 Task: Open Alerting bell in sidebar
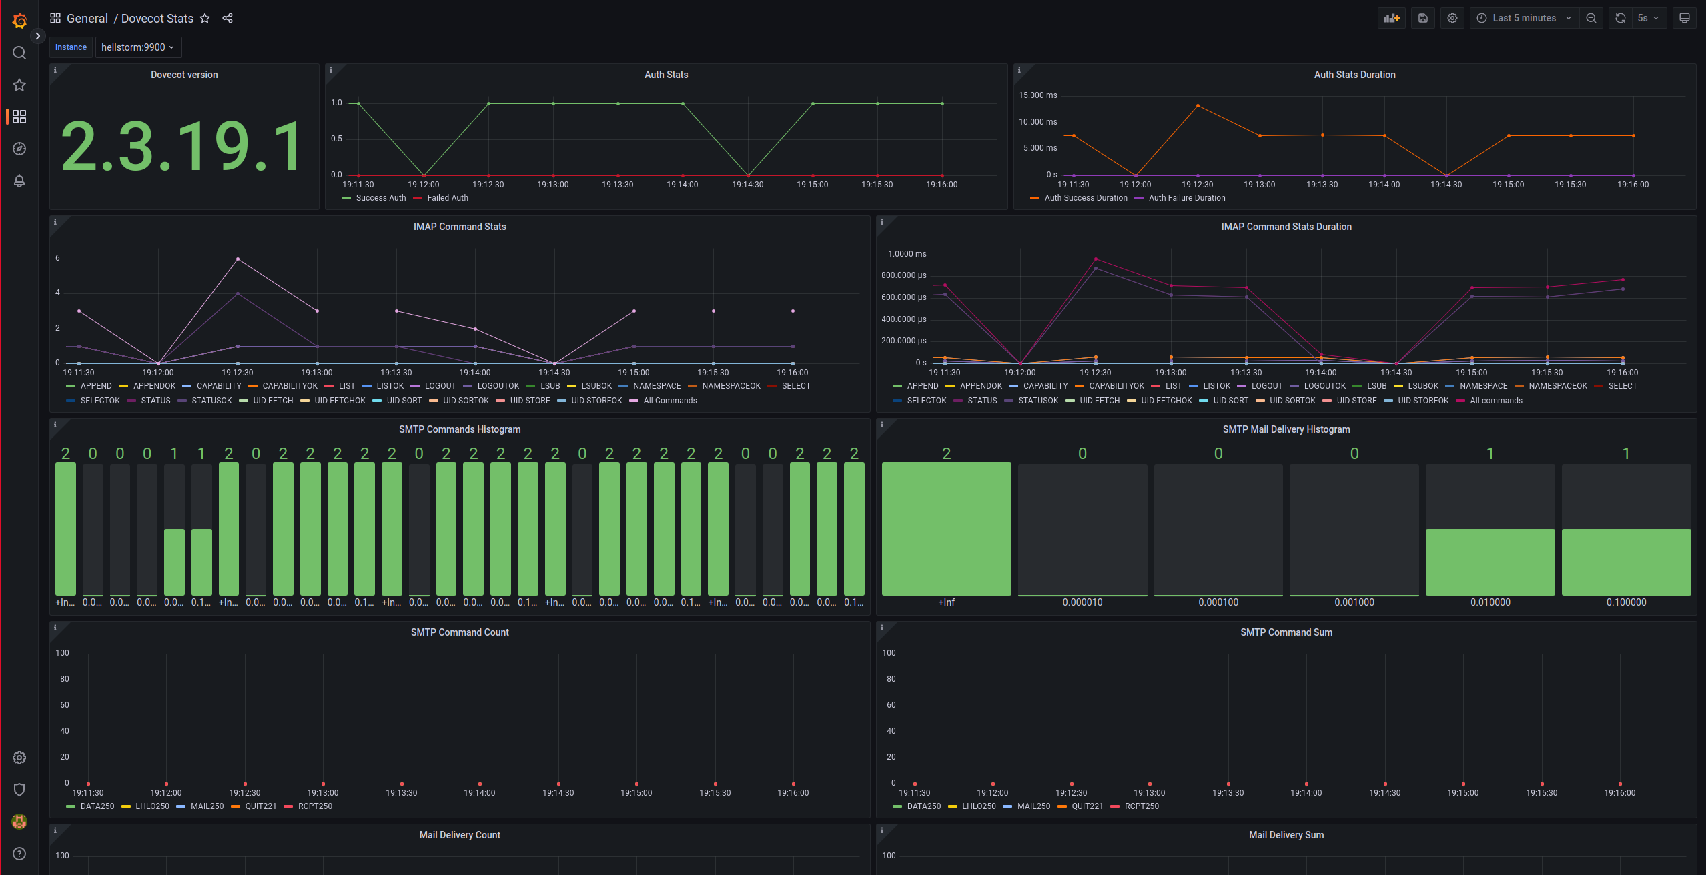click(19, 181)
